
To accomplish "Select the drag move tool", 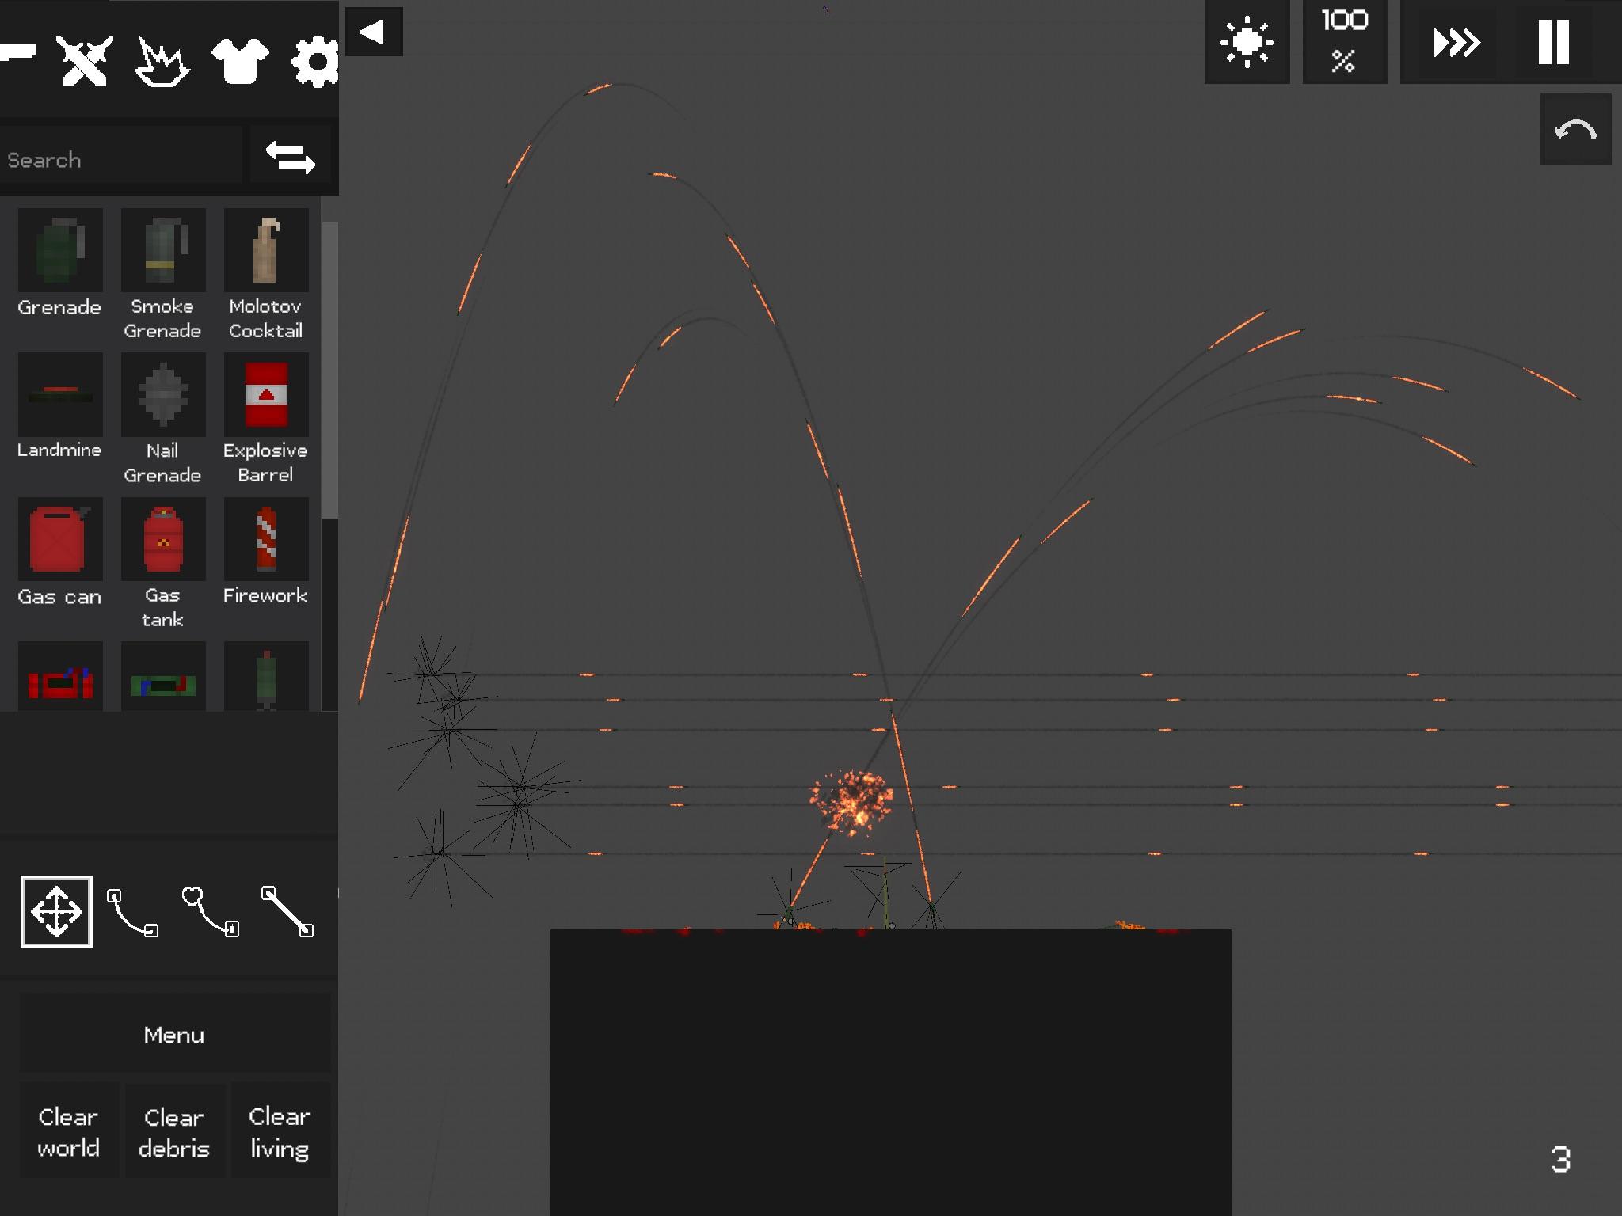I will click(x=56, y=911).
